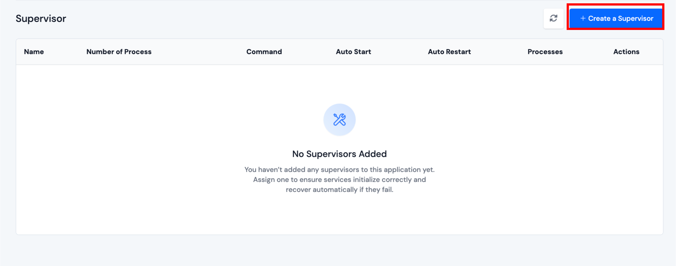
Task: Click the word Process in Number of Process header
Action: (138, 52)
